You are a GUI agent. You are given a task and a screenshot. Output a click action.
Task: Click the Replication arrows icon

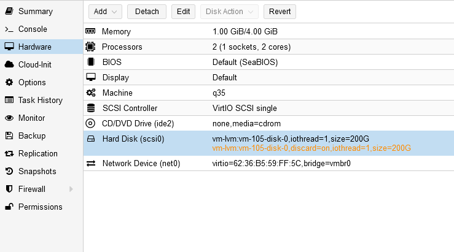point(9,154)
